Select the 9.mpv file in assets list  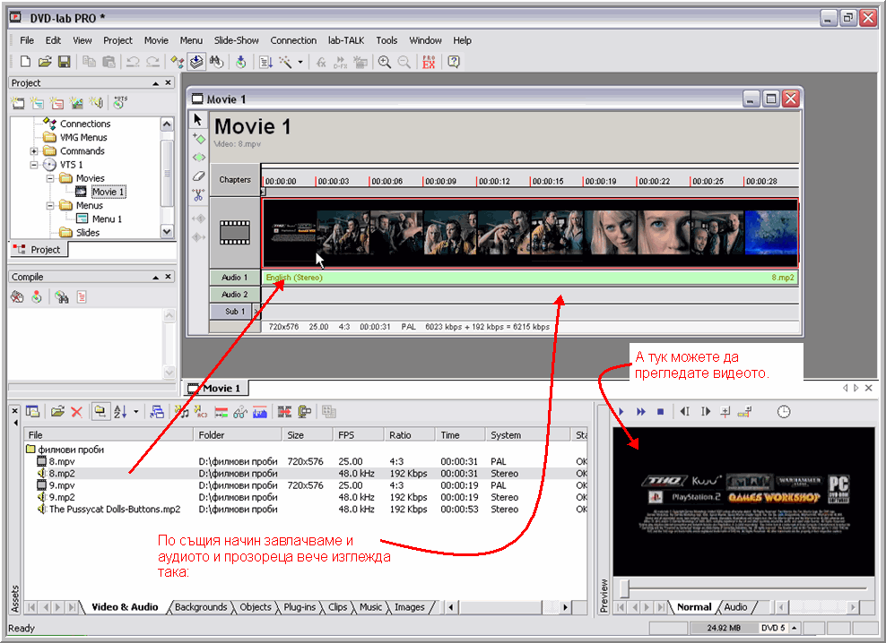pyautogui.click(x=62, y=485)
